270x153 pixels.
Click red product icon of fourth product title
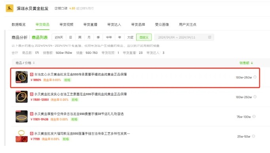[32, 134]
